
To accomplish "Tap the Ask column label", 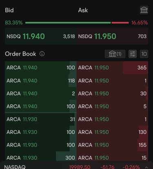I will [83, 10].
